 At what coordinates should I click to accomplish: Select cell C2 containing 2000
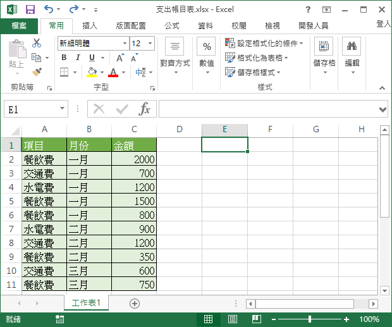coord(134,159)
